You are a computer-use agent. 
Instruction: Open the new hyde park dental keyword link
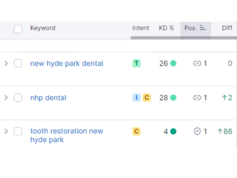pyautogui.click(x=66, y=64)
